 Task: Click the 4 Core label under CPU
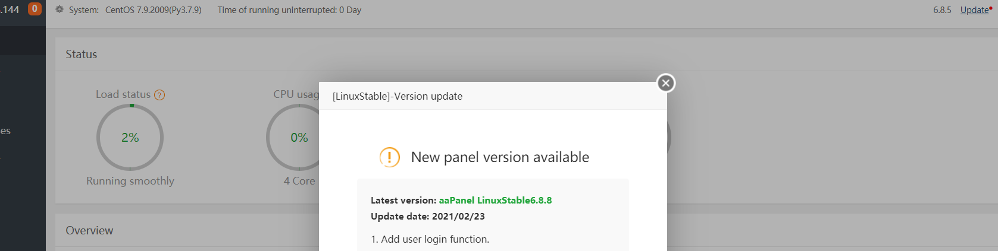tap(299, 181)
